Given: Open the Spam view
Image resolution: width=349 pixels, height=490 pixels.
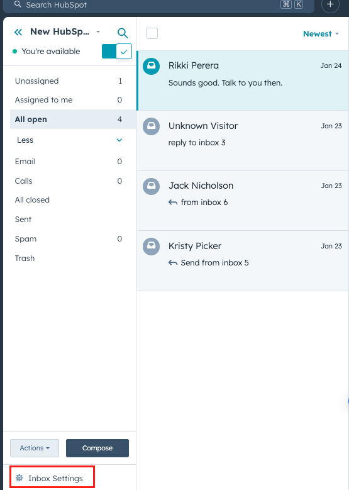Looking at the screenshot, I should (70, 239).
